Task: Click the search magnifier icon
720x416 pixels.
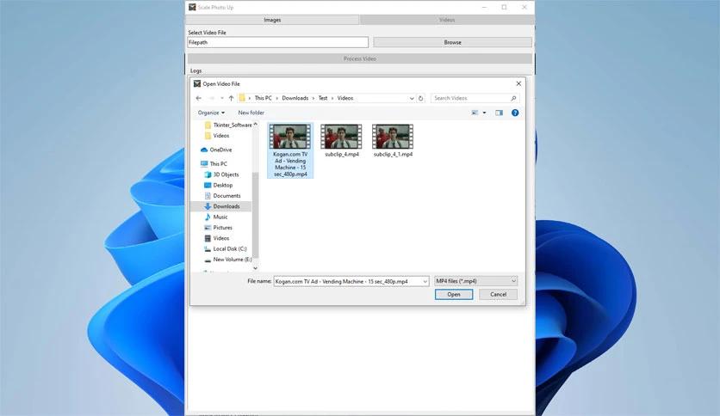Action: [x=513, y=98]
